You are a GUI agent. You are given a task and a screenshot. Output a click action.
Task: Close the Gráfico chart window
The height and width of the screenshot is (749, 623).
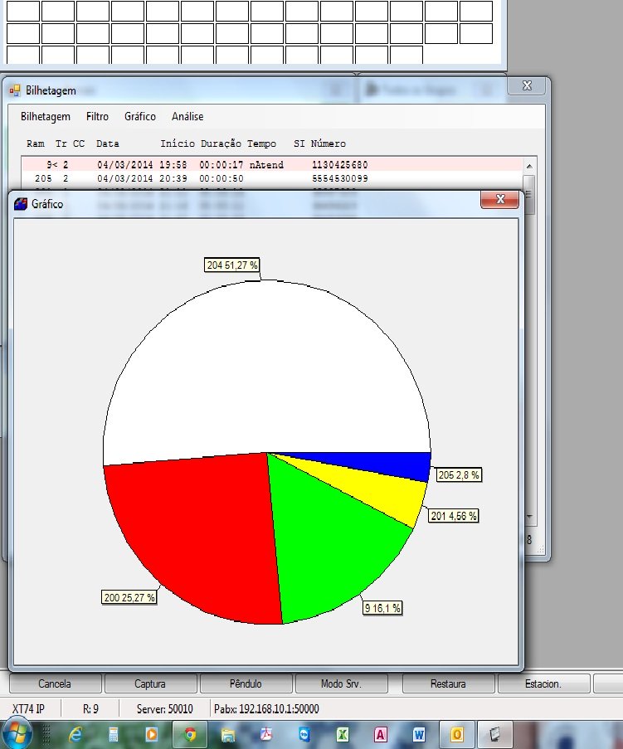click(500, 200)
